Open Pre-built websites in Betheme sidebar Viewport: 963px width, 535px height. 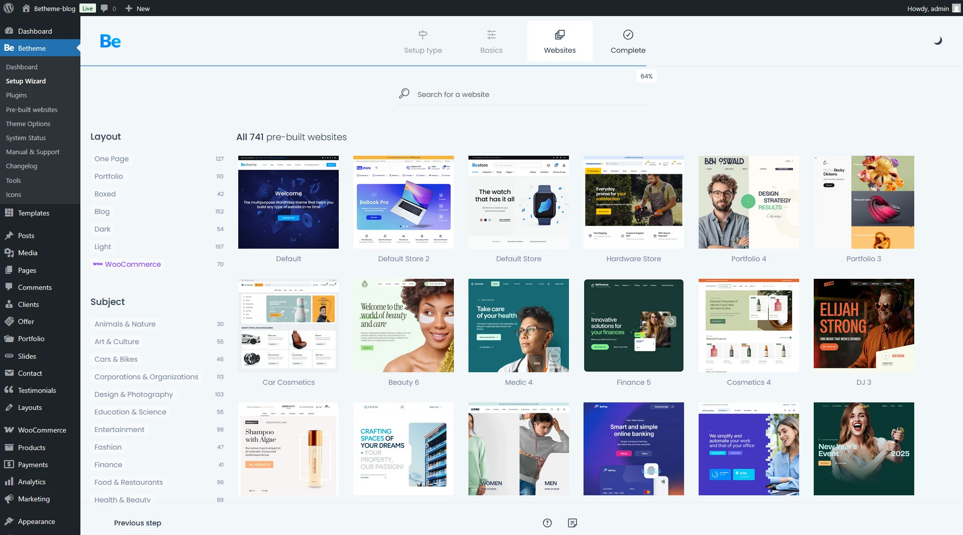pyautogui.click(x=32, y=110)
